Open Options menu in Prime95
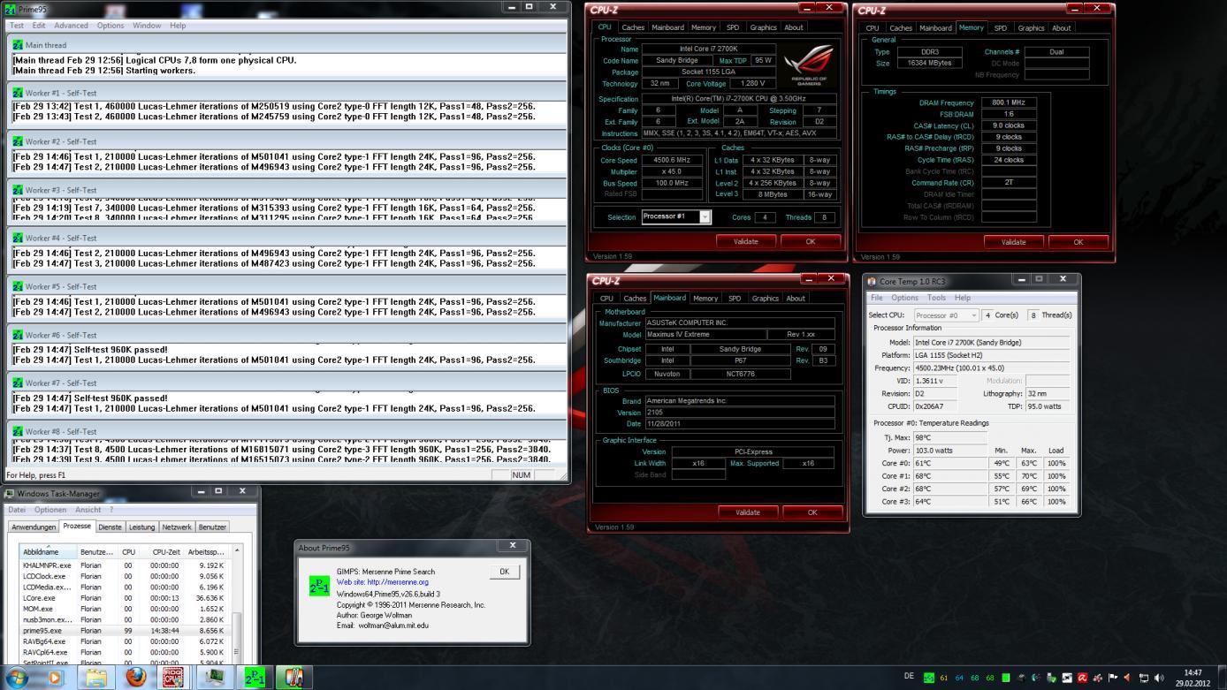The width and height of the screenshot is (1227, 690). 111,26
